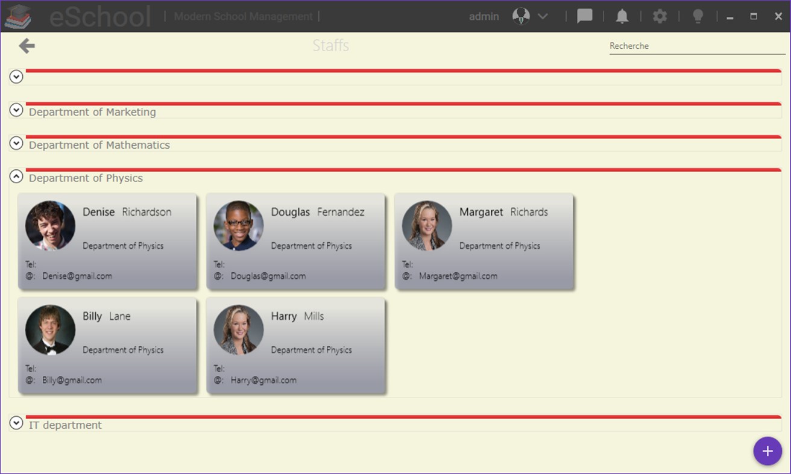Add a new staff member with the plus button
Viewport: 791px width, 474px height.
tap(767, 451)
